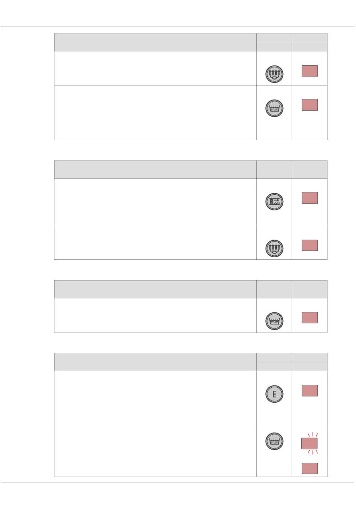Click red indicator next to drain arrow icon
Image resolution: width=356 pixels, height=510 pixels.
[310, 198]
